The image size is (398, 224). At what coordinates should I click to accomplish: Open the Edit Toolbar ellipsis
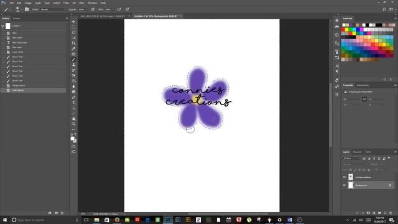(73, 129)
